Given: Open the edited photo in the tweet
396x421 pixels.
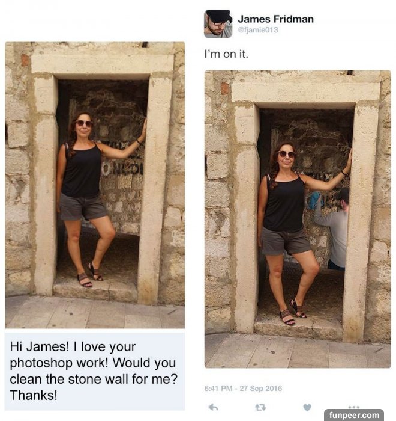Looking at the screenshot, I should tap(298, 219).
